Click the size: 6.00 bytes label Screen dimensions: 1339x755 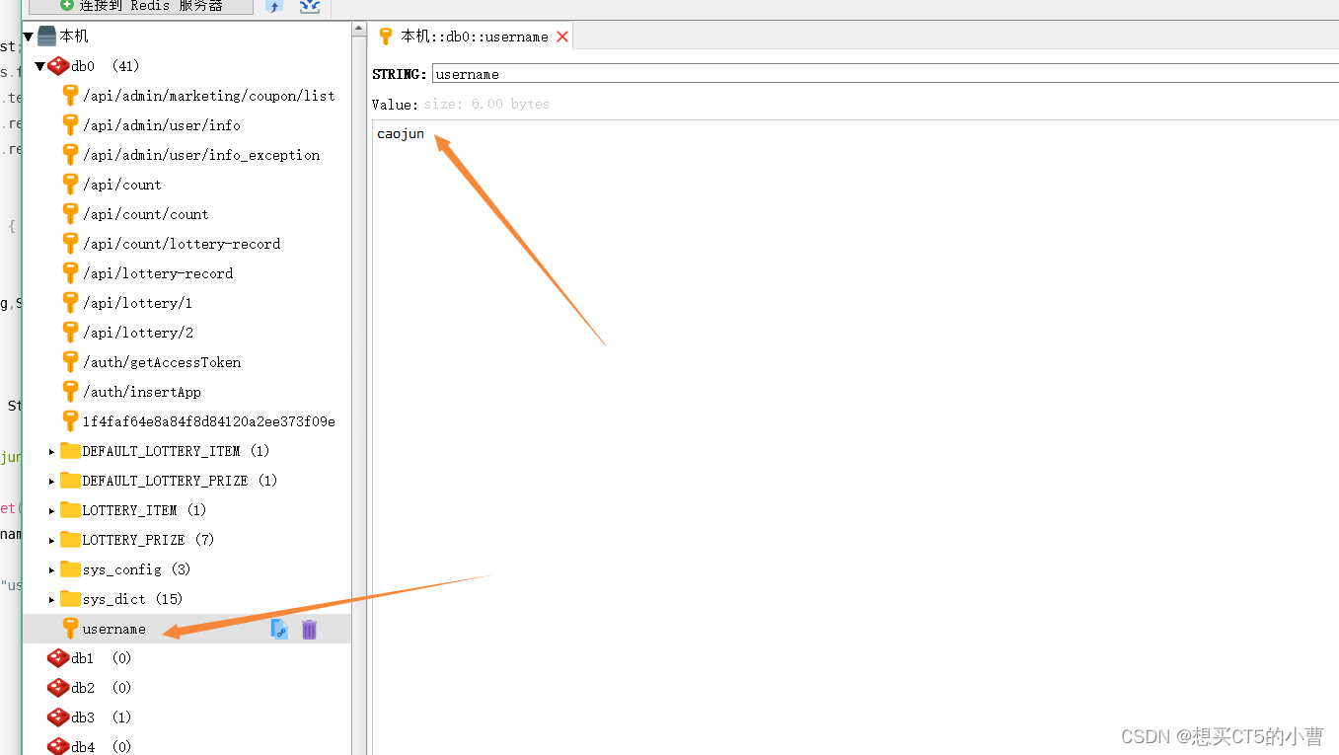(x=486, y=105)
